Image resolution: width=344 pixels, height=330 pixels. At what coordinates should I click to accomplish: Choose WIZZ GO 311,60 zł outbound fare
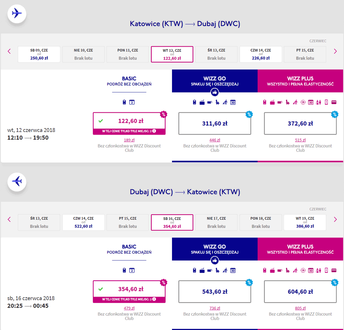(215, 124)
